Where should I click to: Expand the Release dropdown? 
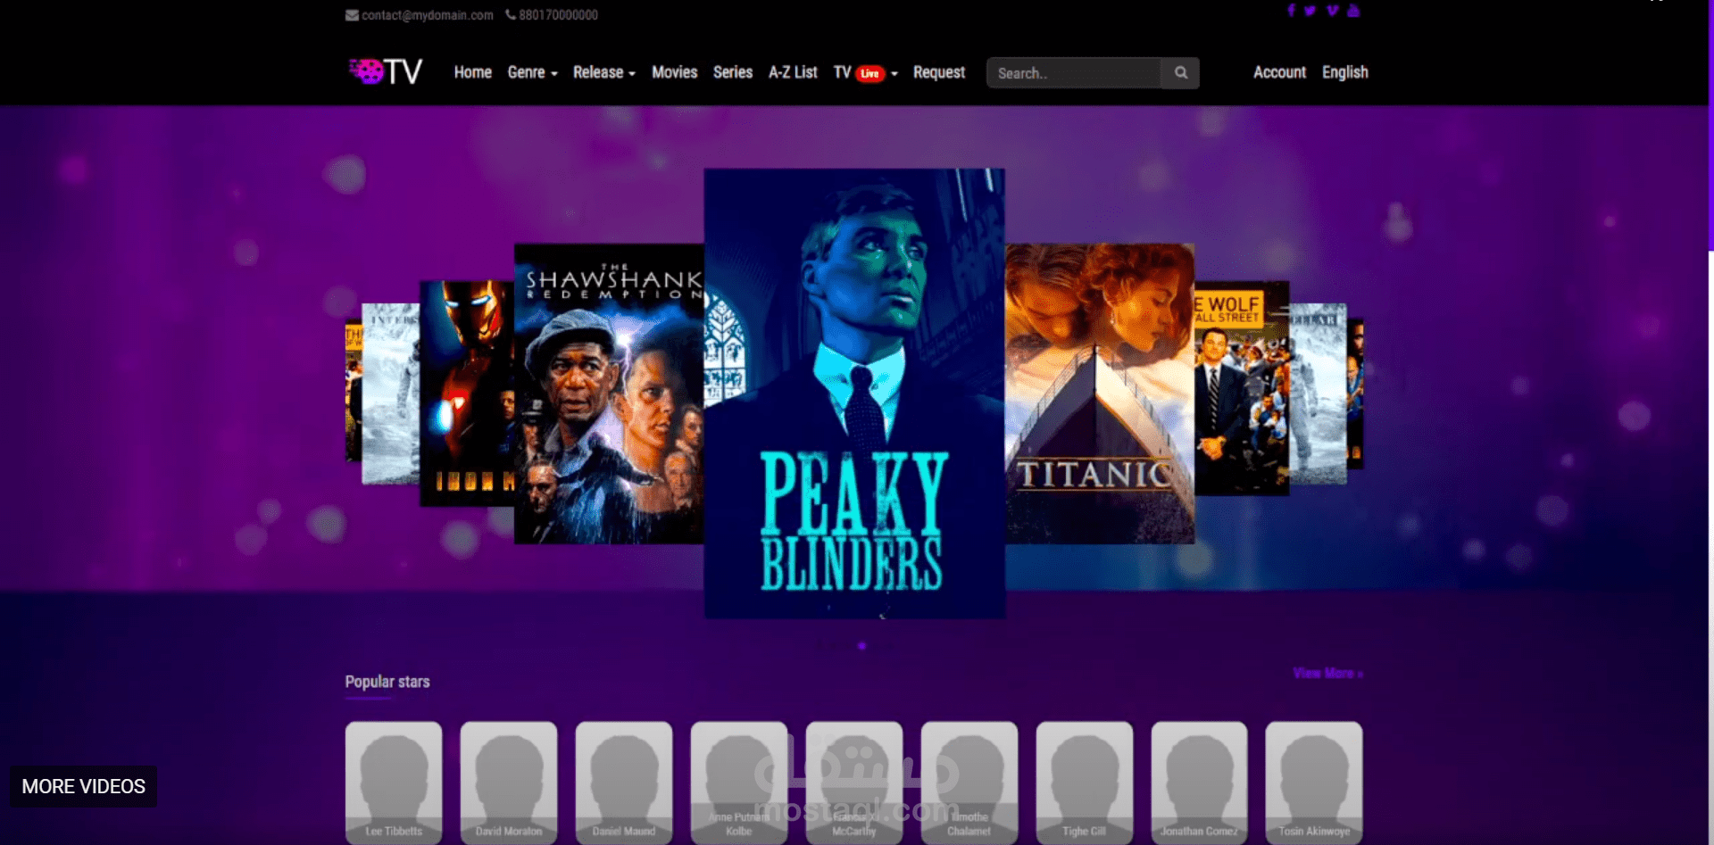(603, 72)
